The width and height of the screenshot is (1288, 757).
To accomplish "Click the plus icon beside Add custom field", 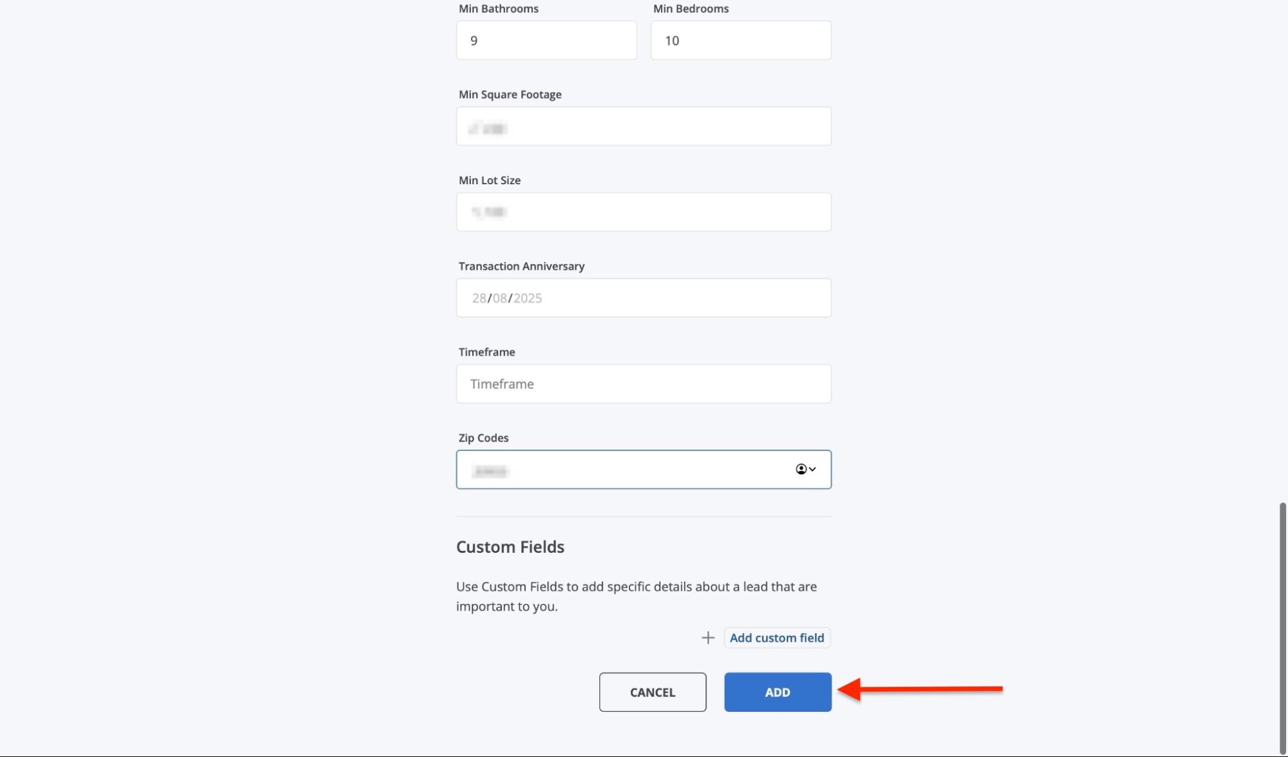I will (x=708, y=638).
